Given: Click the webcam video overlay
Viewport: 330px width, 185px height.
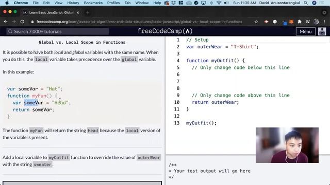Looking at the screenshot, I should click(x=287, y=145).
